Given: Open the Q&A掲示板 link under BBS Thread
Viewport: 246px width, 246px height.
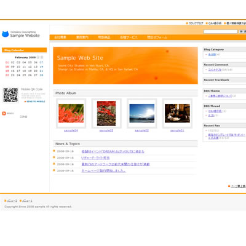Looking at the screenshot, I should coord(215,111).
